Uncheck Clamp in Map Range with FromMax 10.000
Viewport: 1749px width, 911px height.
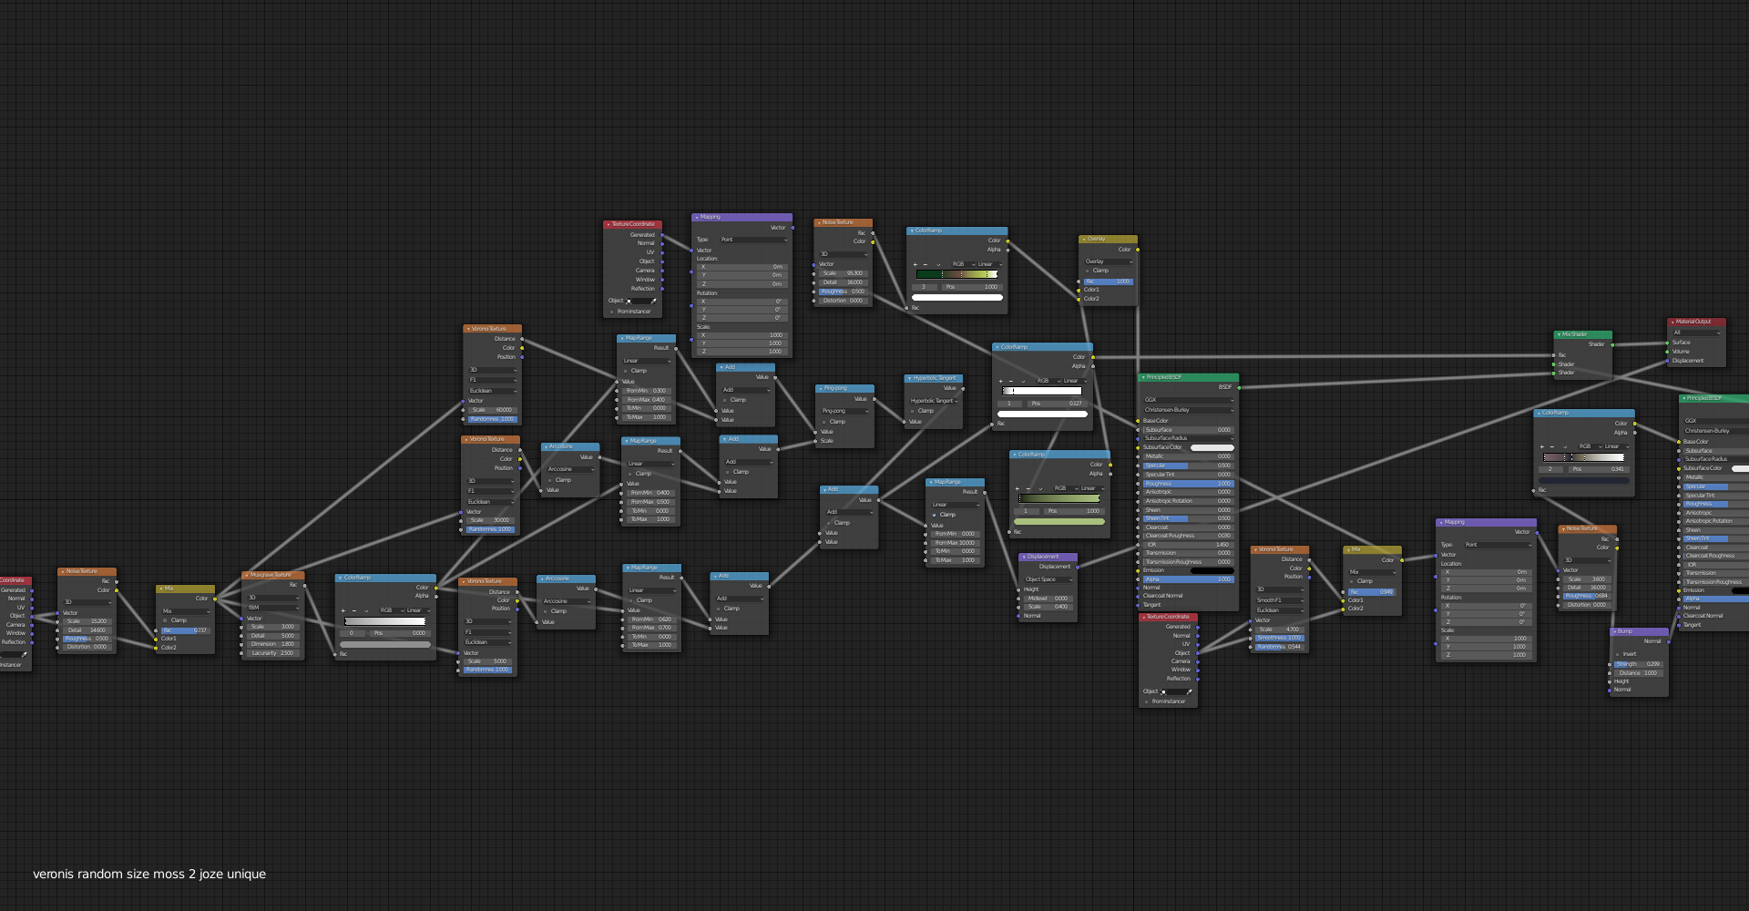click(934, 515)
